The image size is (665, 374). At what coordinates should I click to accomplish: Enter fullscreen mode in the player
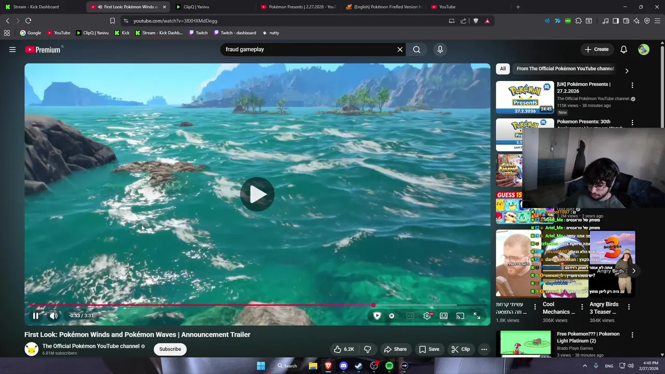pyautogui.click(x=477, y=315)
